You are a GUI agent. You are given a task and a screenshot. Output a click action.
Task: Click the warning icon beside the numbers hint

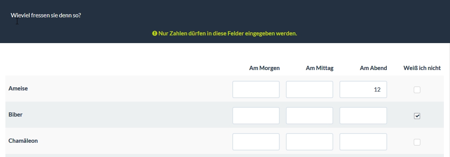[x=155, y=33]
